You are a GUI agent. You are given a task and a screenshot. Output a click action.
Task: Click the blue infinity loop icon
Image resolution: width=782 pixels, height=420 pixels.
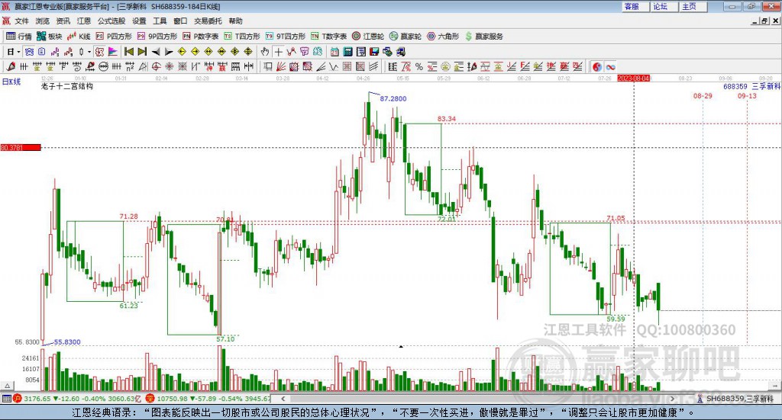point(610,66)
